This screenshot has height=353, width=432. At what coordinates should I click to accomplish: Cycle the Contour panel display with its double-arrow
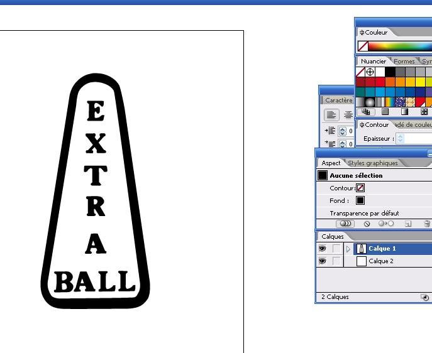(x=362, y=124)
